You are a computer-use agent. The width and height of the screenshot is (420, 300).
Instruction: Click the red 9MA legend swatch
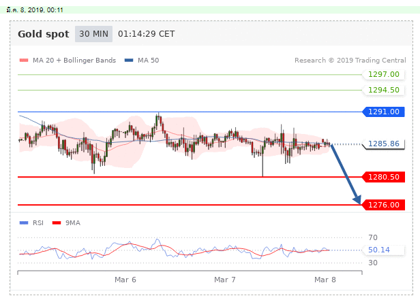tap(57, 223)
